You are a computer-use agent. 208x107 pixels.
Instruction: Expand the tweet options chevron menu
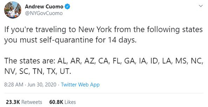coord(201,6)
